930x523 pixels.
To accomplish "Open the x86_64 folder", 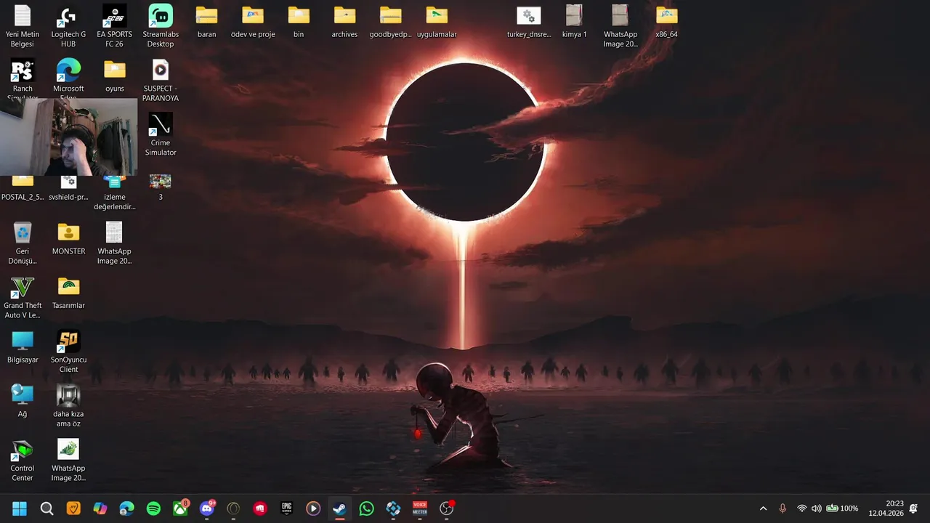I will [x=666, y=22].
